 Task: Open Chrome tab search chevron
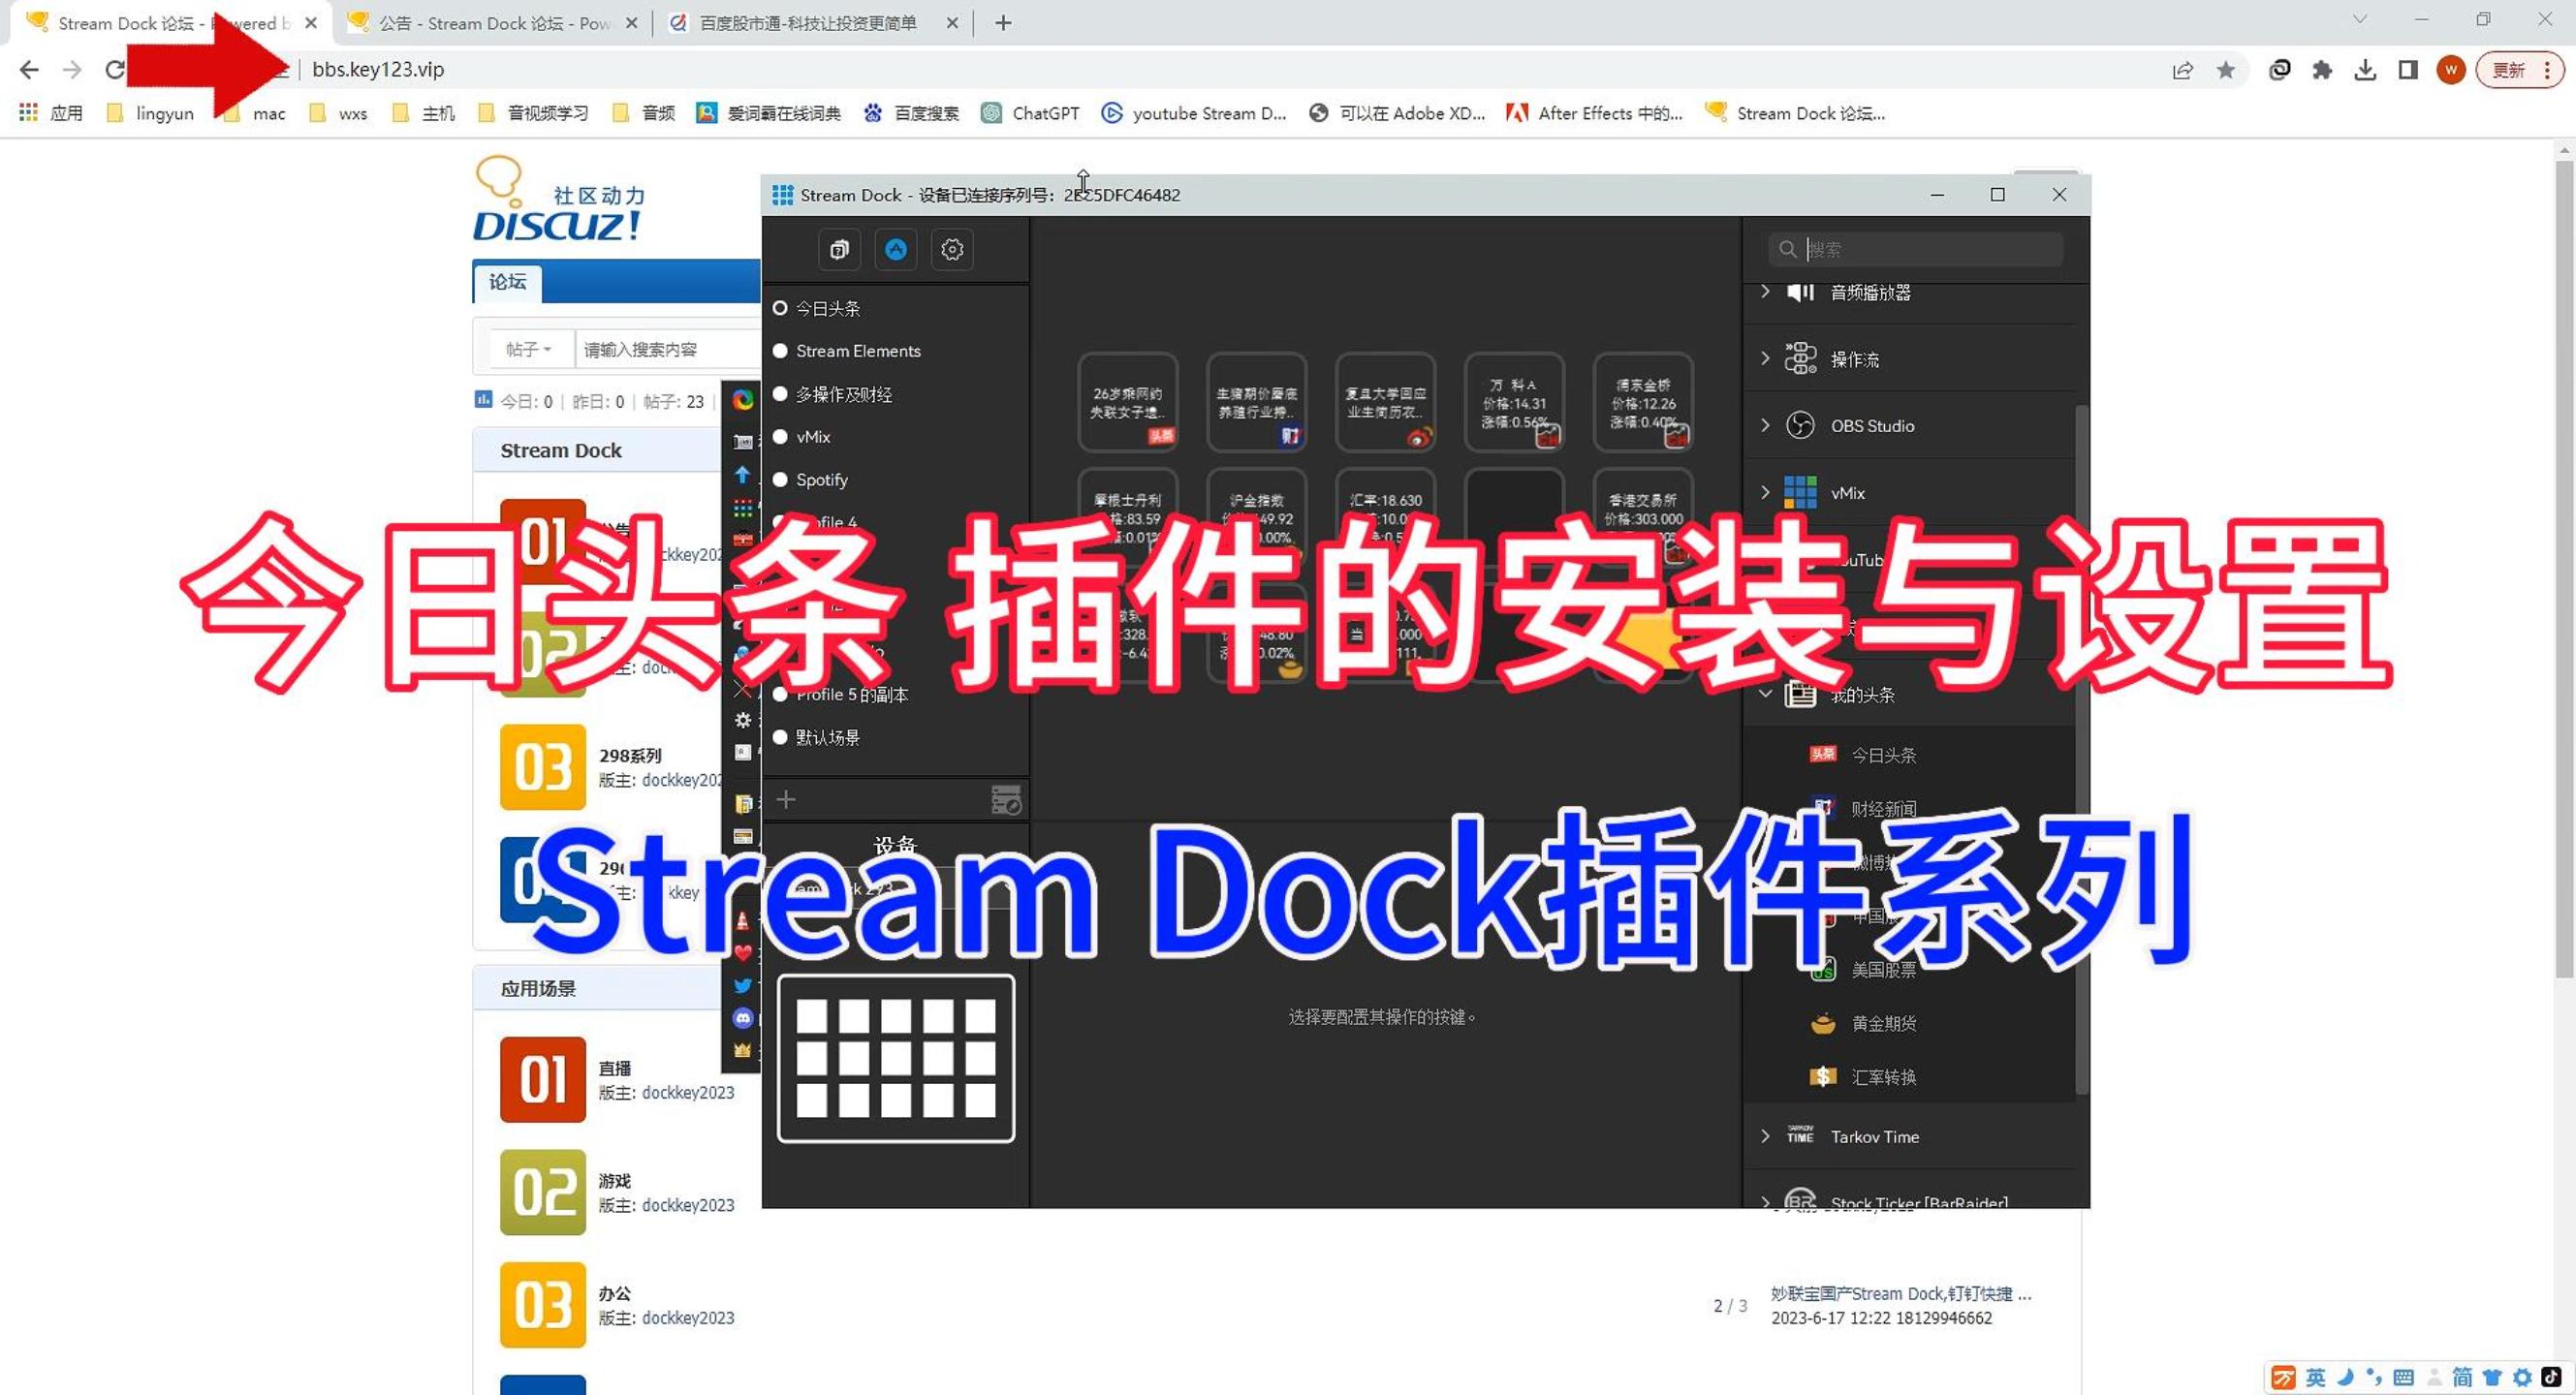[2360, 20]
